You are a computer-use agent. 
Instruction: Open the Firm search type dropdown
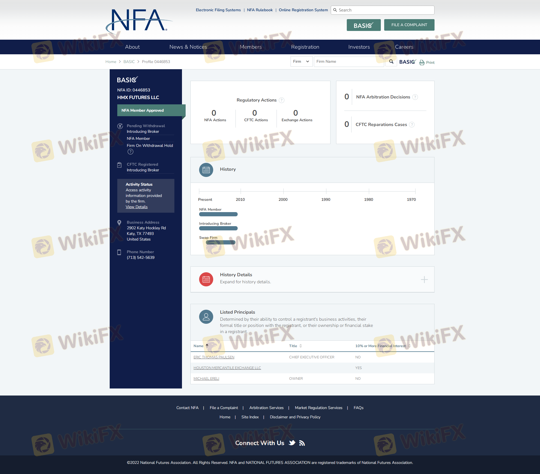[301, 62]
